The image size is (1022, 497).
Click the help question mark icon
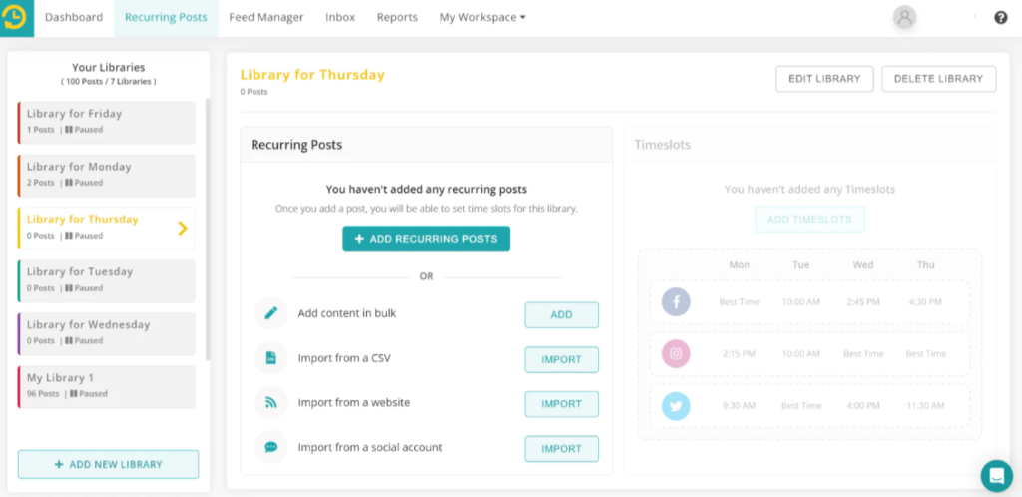[1000, 18]
